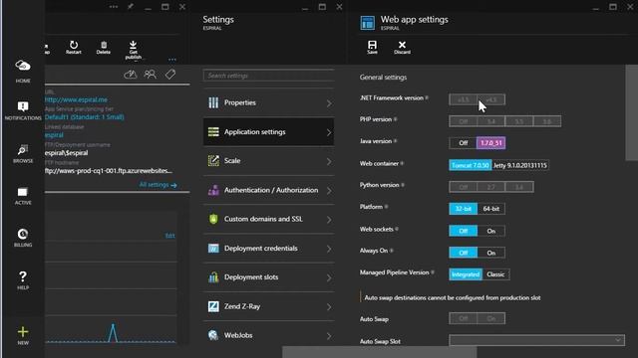Pin the left blade with the pin icon
The width and height of the screenshot is (638, 358).
131,7
